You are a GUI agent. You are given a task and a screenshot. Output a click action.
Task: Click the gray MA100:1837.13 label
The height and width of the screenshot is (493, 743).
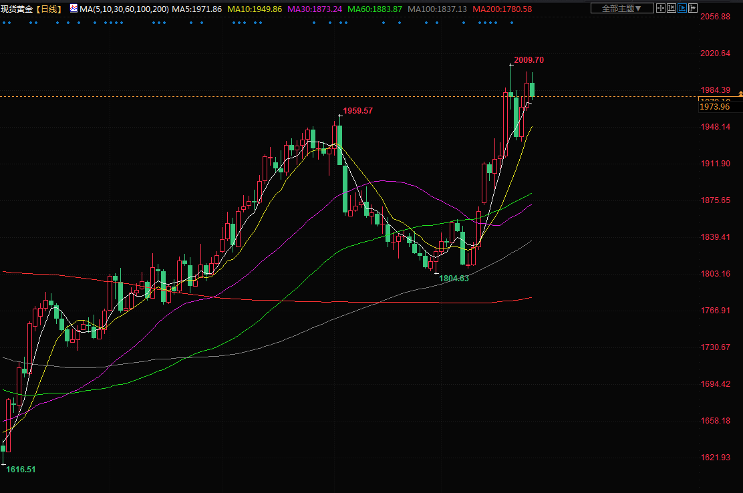tap(437, 9)
